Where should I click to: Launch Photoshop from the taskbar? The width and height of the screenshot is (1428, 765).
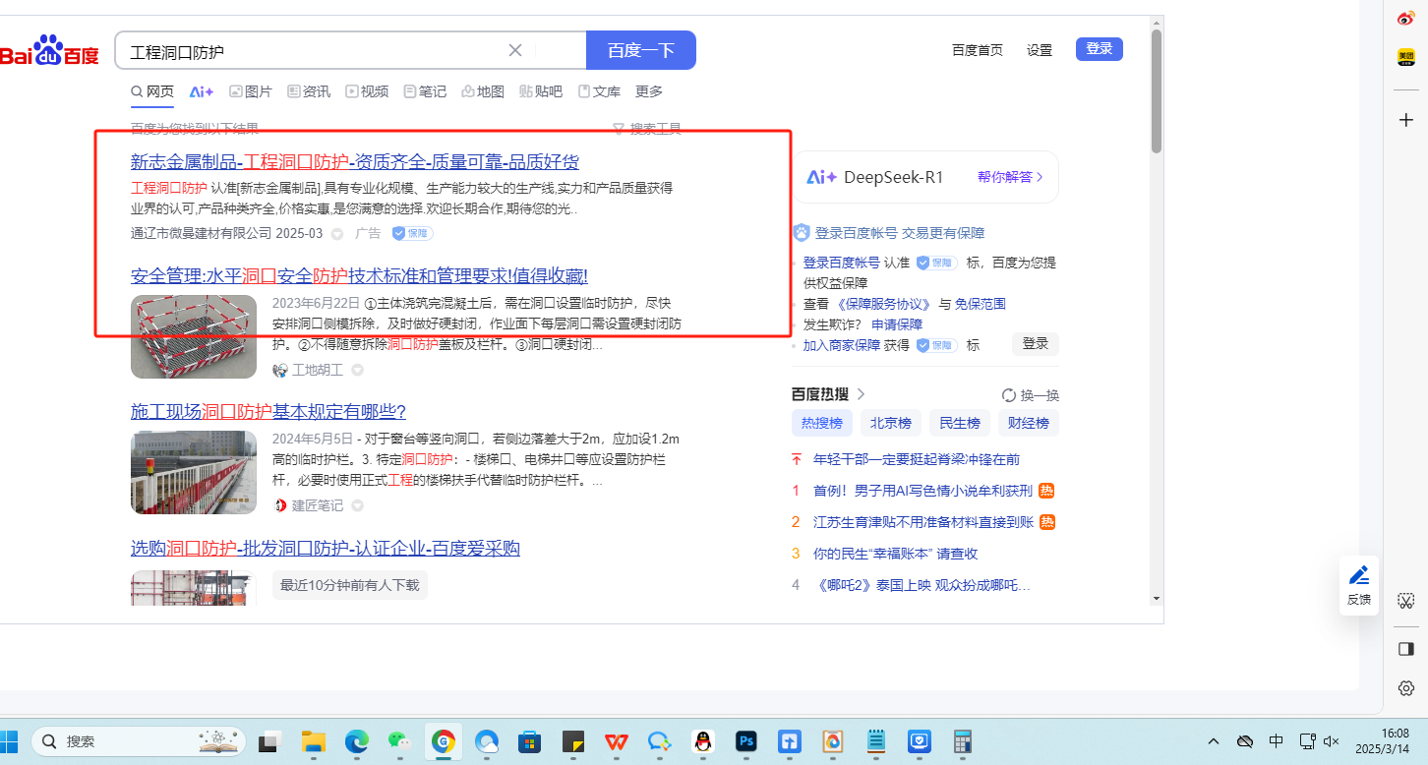746,741
